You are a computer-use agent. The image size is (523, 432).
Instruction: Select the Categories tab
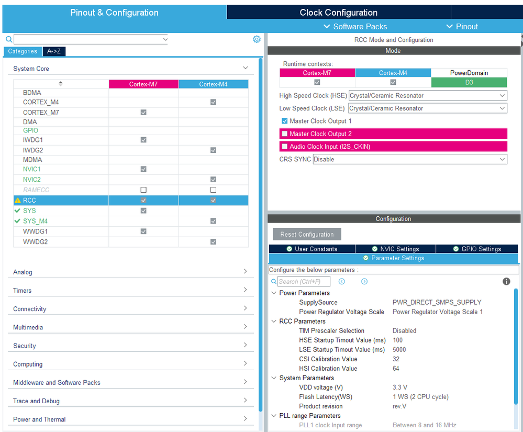pos(23,51)
